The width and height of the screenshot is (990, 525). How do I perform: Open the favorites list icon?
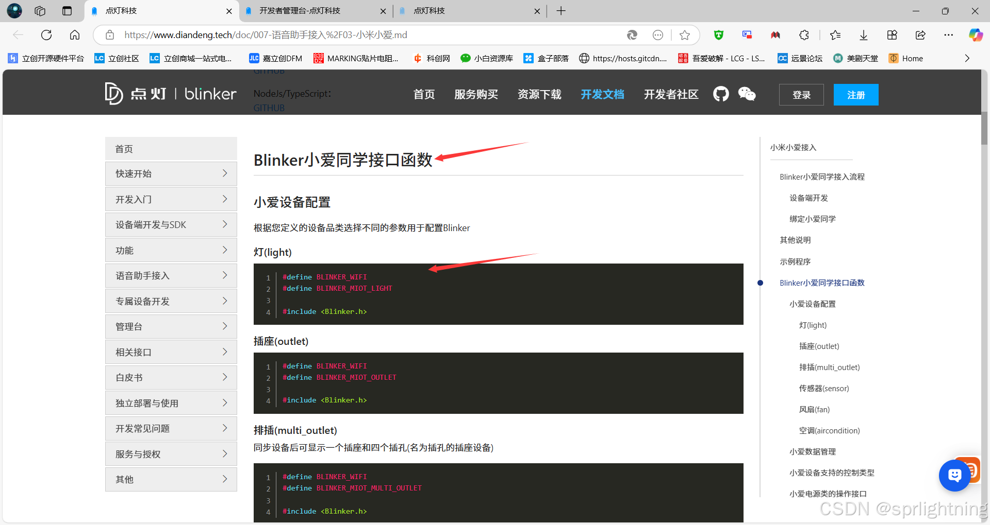[835, 35]
